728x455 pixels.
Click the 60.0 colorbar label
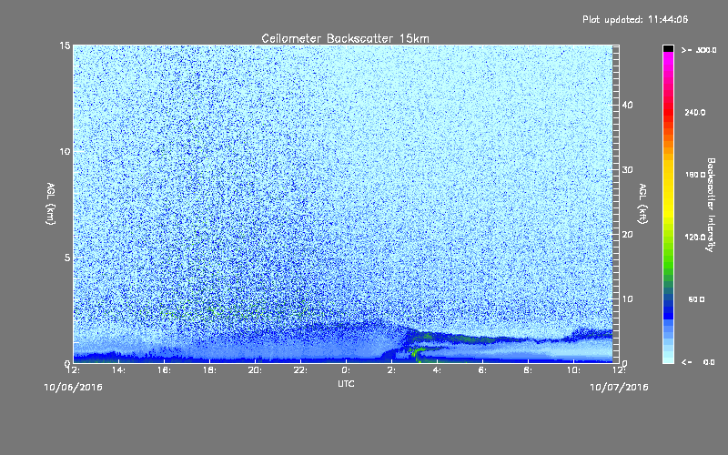pyautogui.click(x=696, y=299)
